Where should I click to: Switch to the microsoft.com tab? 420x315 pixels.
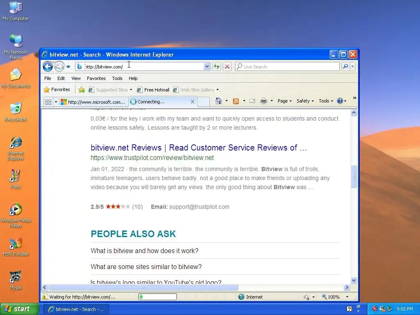(94, 102)
